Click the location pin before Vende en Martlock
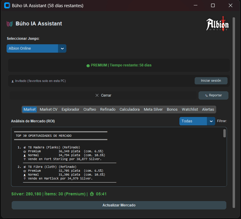 [25, 179]
